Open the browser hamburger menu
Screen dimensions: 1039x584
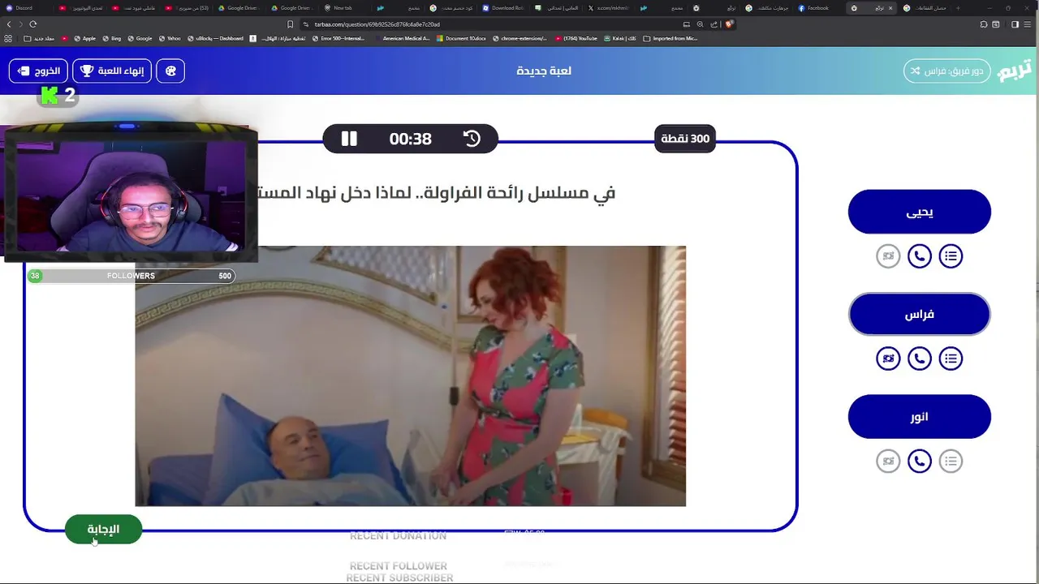1028,24
